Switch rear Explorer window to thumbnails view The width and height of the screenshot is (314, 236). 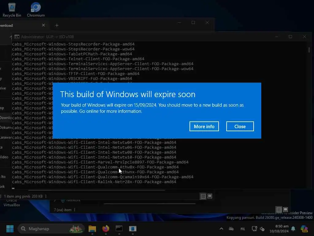pyautogui.click(x=285, y=210)
